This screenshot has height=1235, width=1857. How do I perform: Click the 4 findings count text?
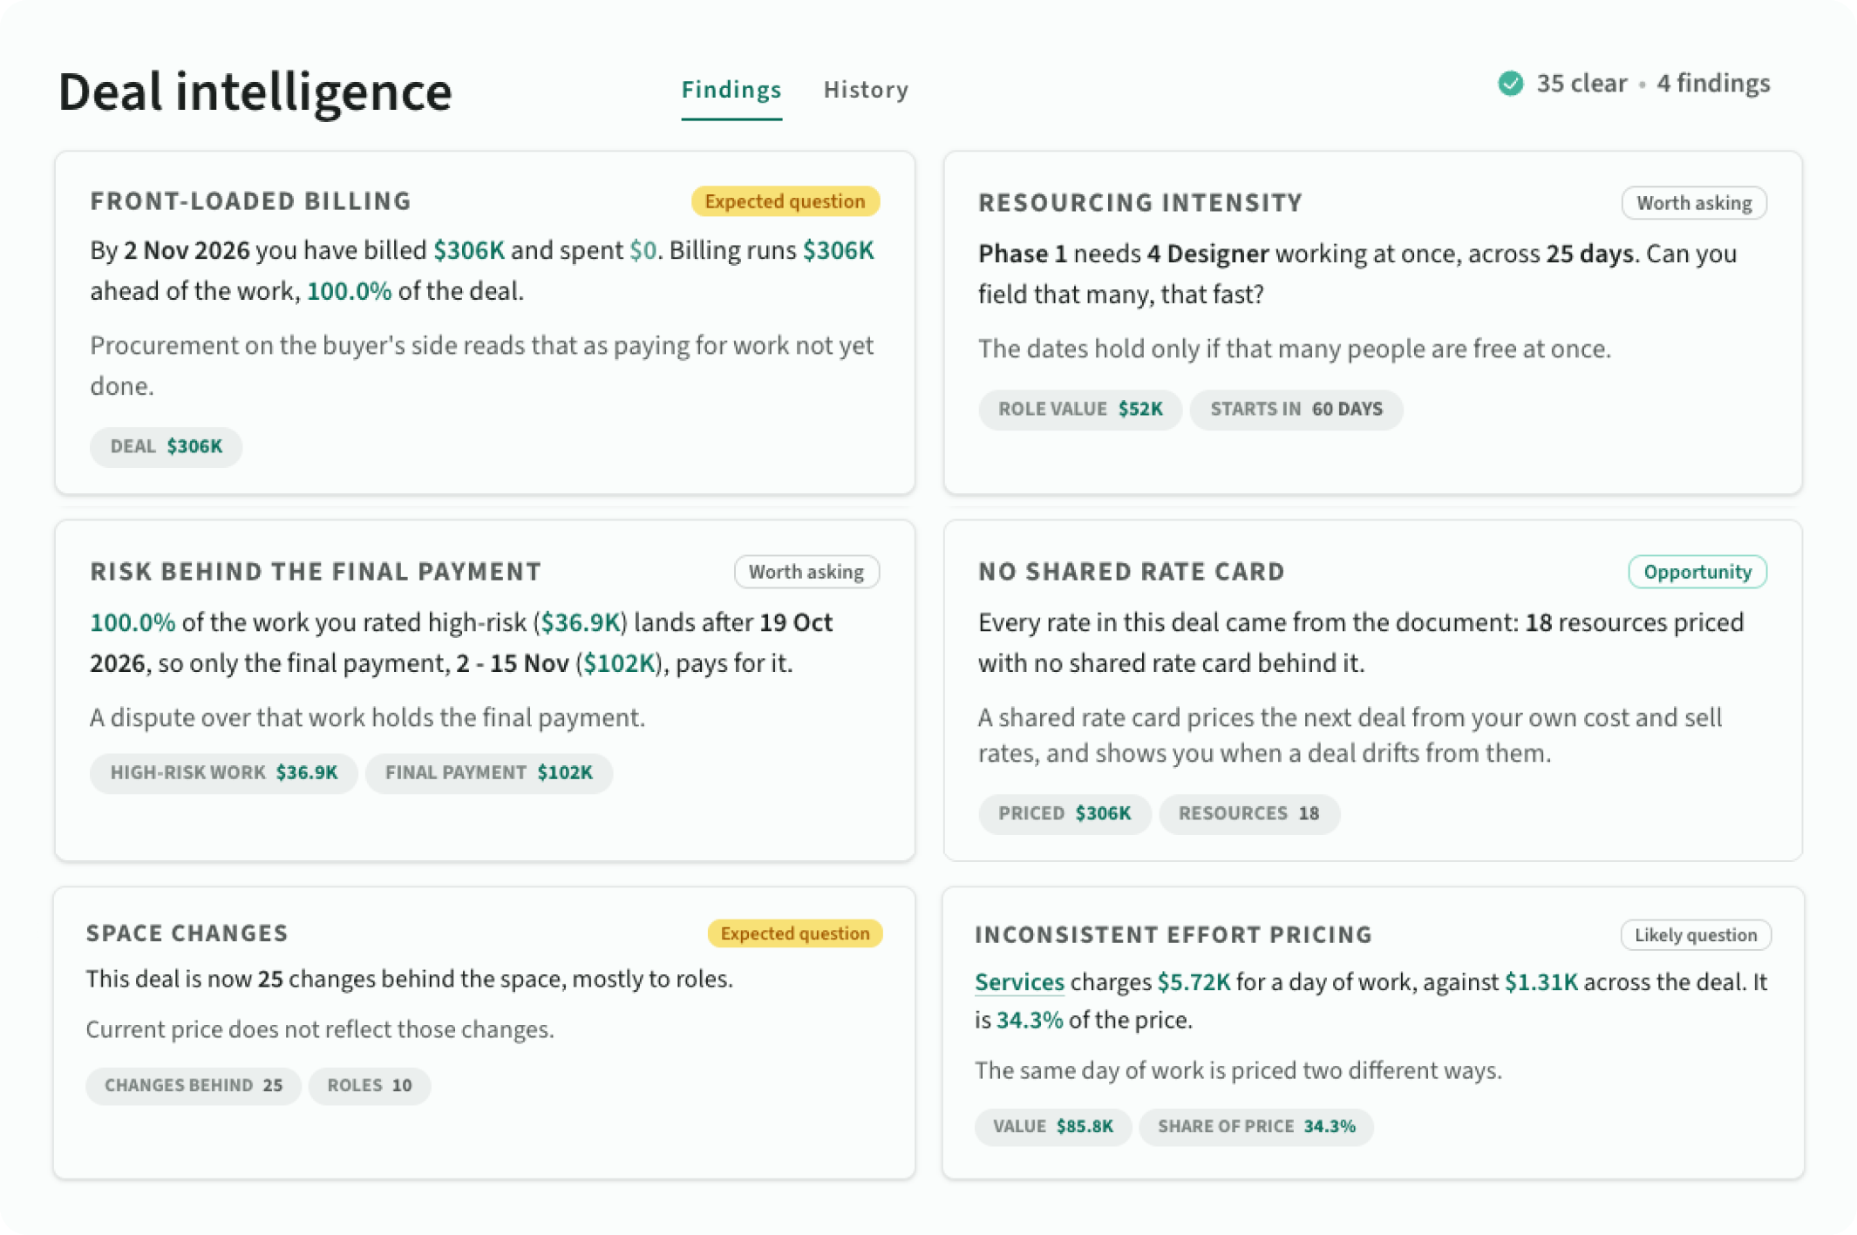coord(1713,84)
